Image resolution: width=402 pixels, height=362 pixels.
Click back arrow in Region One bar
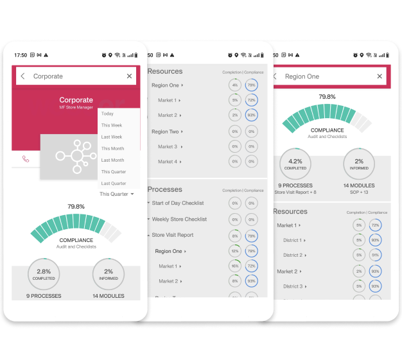click(x=276, y=76)
